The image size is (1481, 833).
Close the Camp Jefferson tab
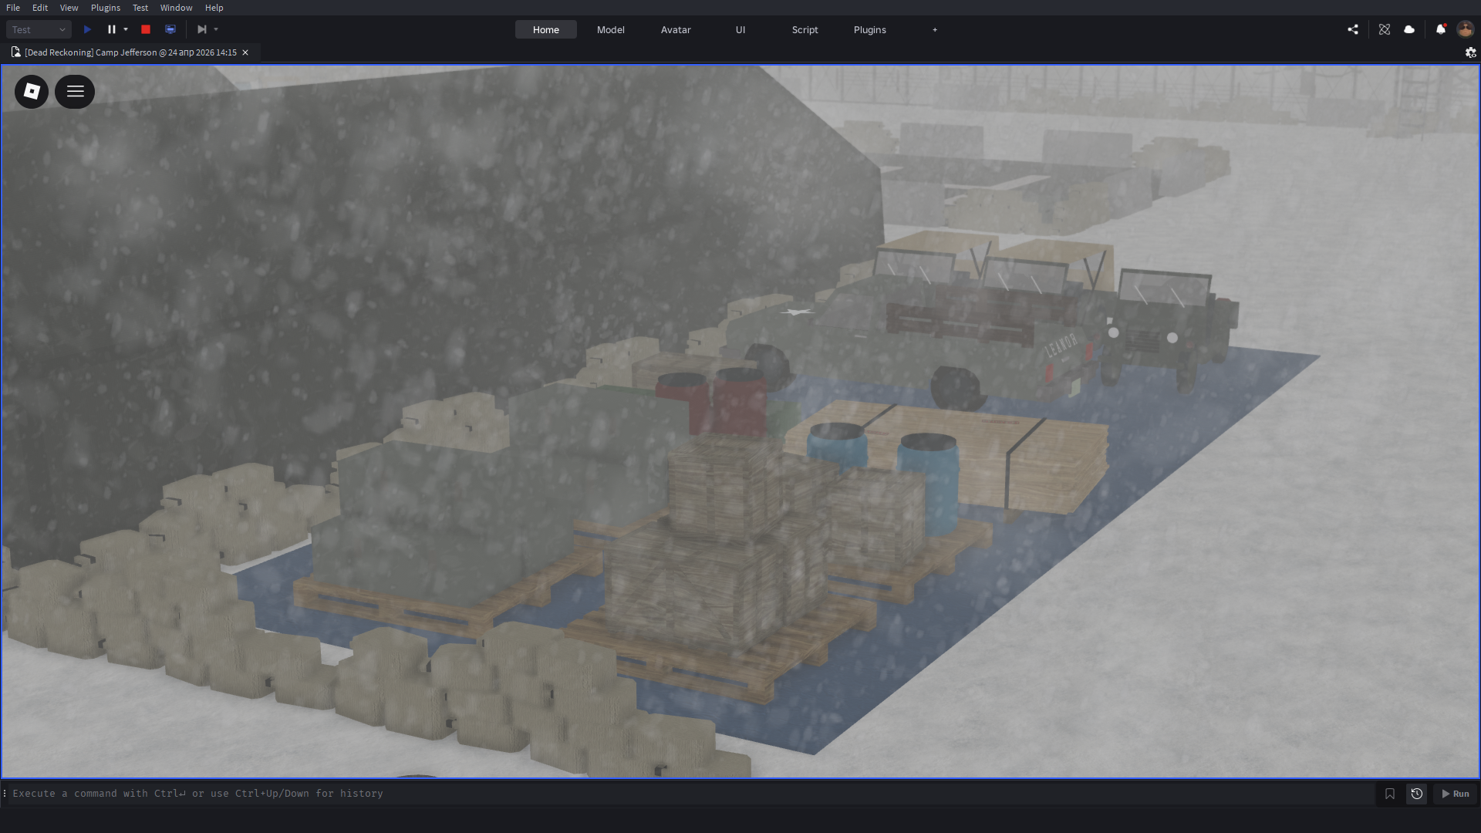(245, 52)
